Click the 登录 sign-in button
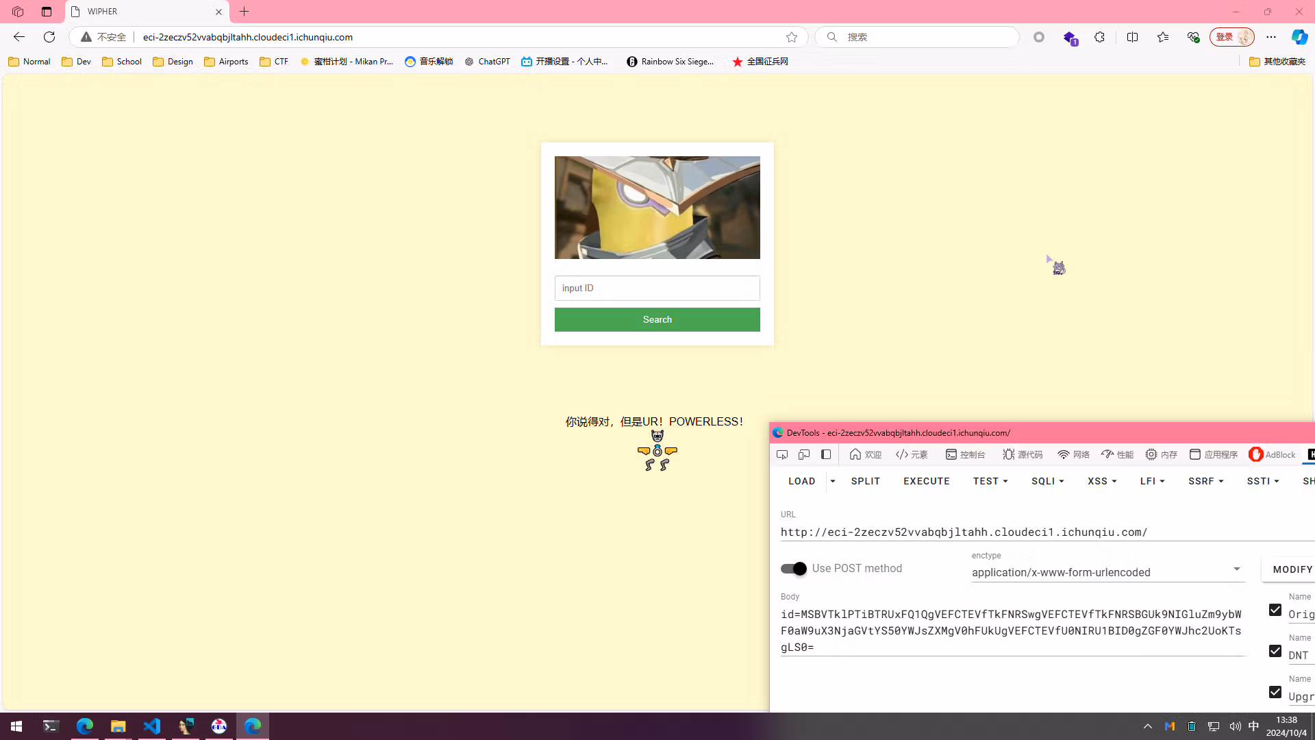This screenshot has height=740, width=1315. tap(1231, 37)
